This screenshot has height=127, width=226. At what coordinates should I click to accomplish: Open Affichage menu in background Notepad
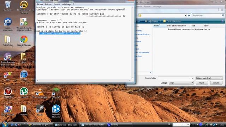(x=157, y=6)
